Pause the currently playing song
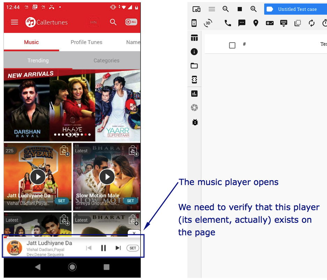This screenshot has width=327, height=280. click(103, 248)
